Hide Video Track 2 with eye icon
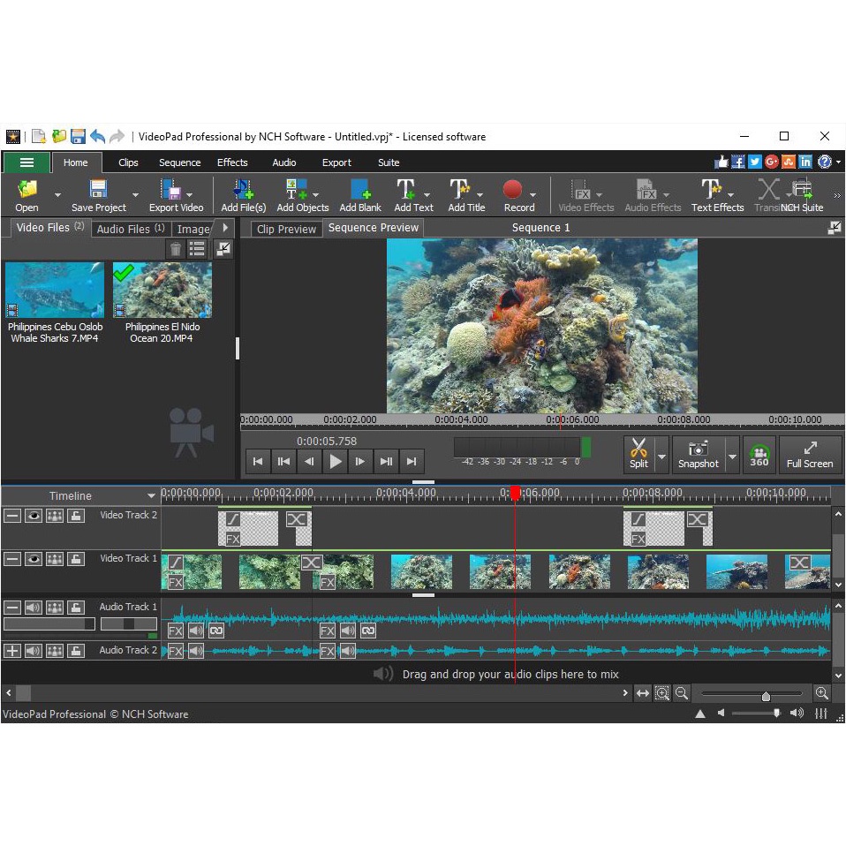846x846 pixels. pos(34,516)
